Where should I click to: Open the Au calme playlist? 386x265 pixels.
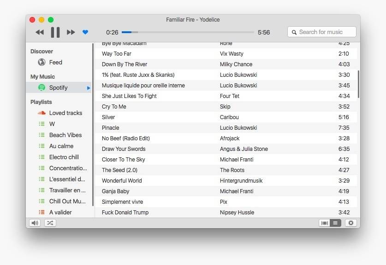point(59,146)
